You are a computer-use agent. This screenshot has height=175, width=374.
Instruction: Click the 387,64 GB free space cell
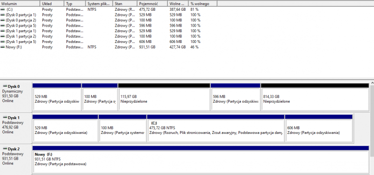tap(178, 9)
